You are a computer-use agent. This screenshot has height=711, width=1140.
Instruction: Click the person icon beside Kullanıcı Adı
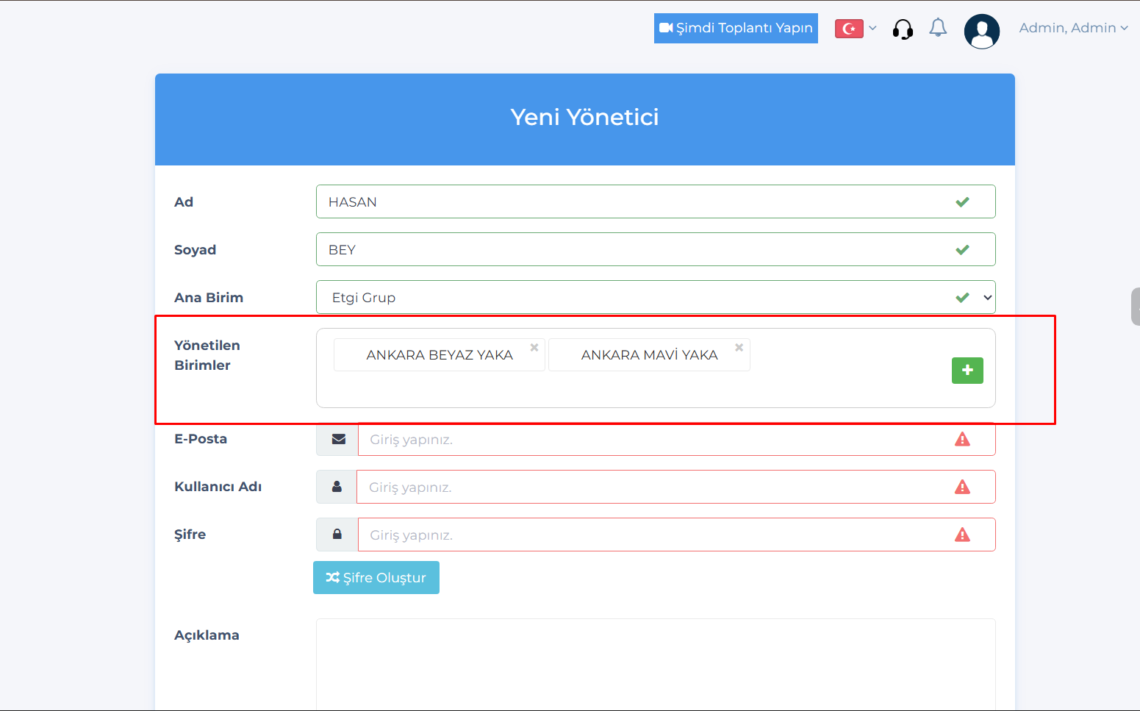(x=337, y=487)
